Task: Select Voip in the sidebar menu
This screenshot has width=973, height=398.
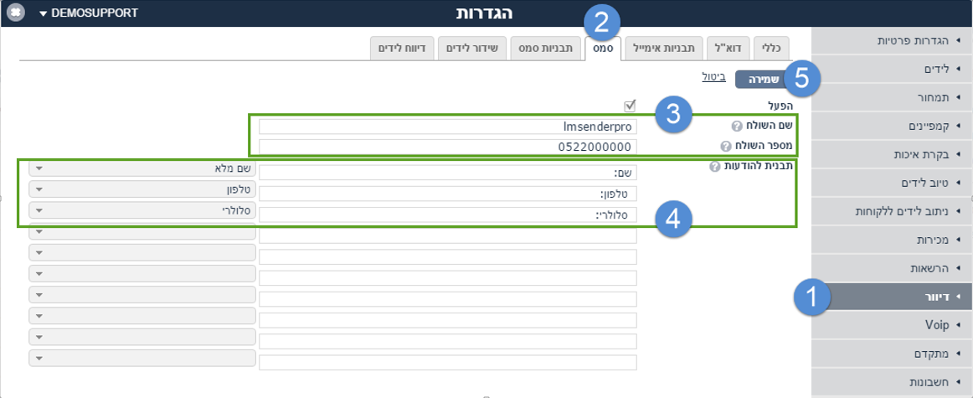Action: coord(892,325)
